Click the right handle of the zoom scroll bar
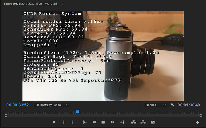Screen dimensions: 206x128 [201, 116]
